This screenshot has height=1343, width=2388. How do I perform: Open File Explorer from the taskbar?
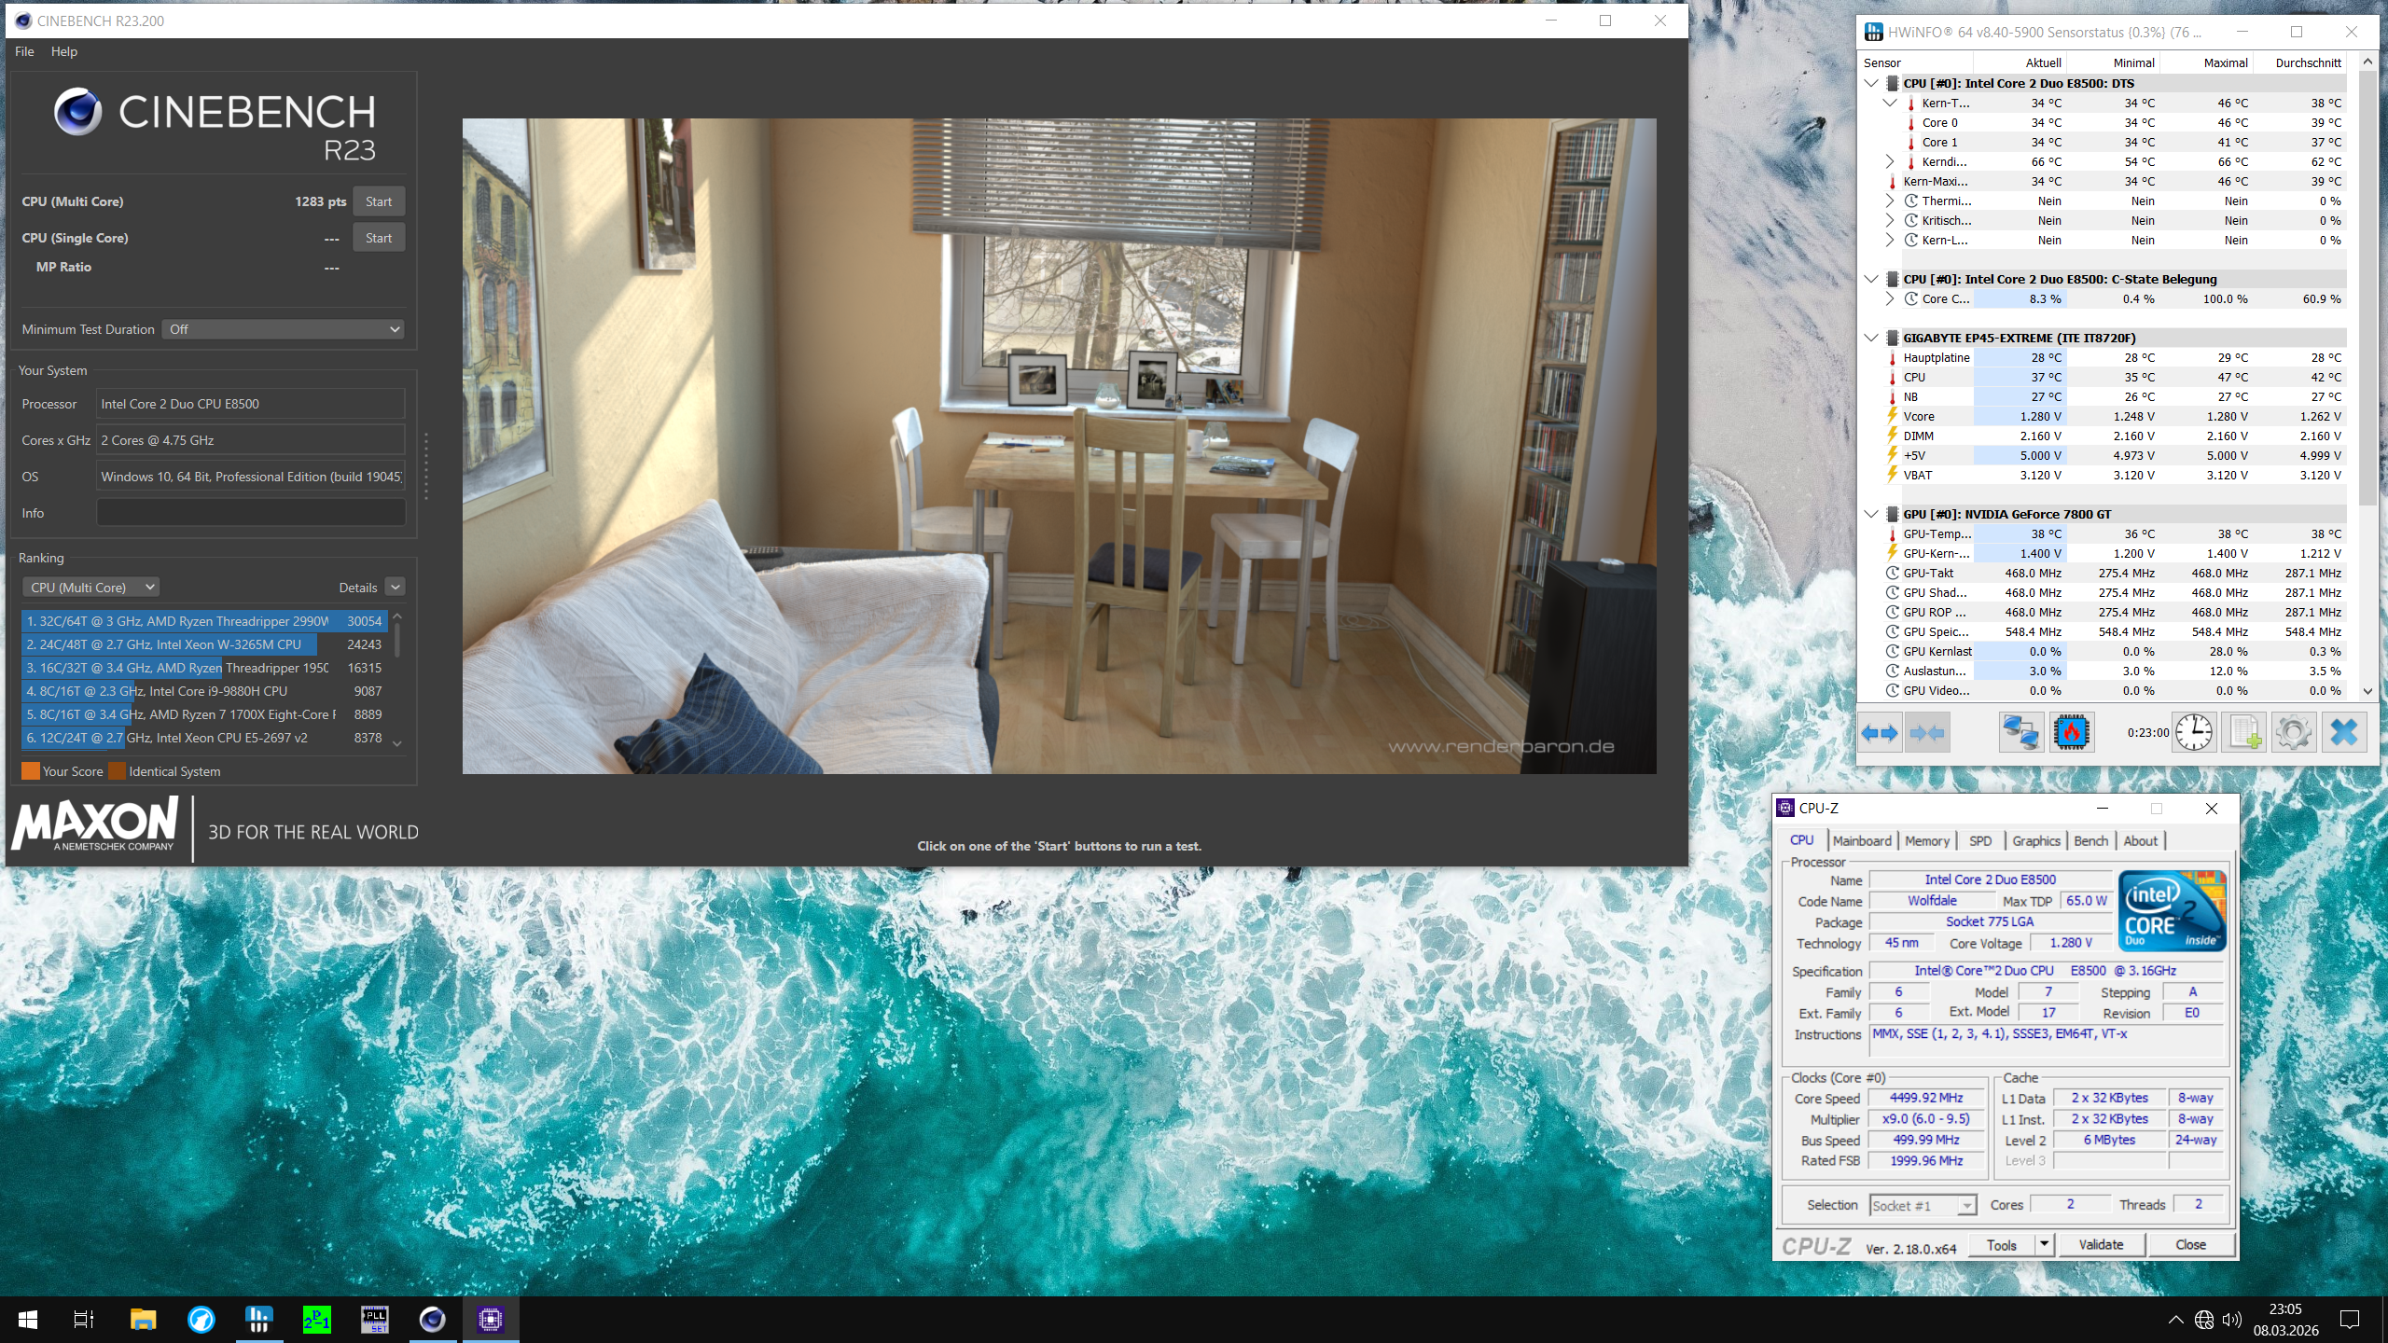pyautogui.click(x=143, y=1320)
